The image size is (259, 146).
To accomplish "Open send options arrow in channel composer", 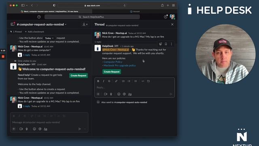I will tap(85, 129).
